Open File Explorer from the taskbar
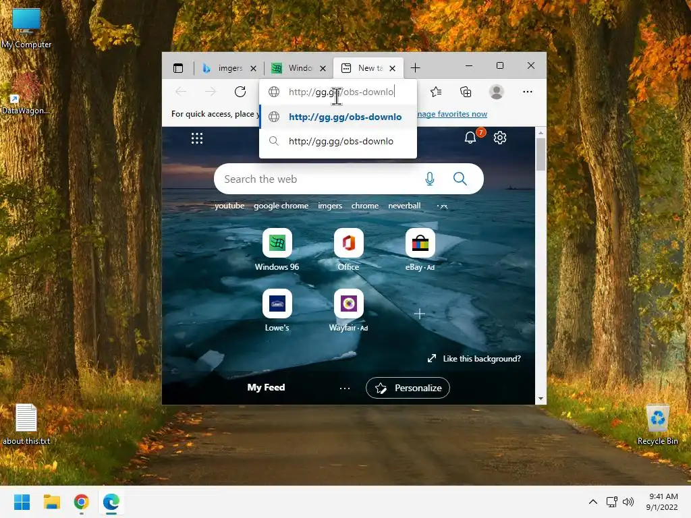Screen dimensions: 691x518 pos(51,502)
